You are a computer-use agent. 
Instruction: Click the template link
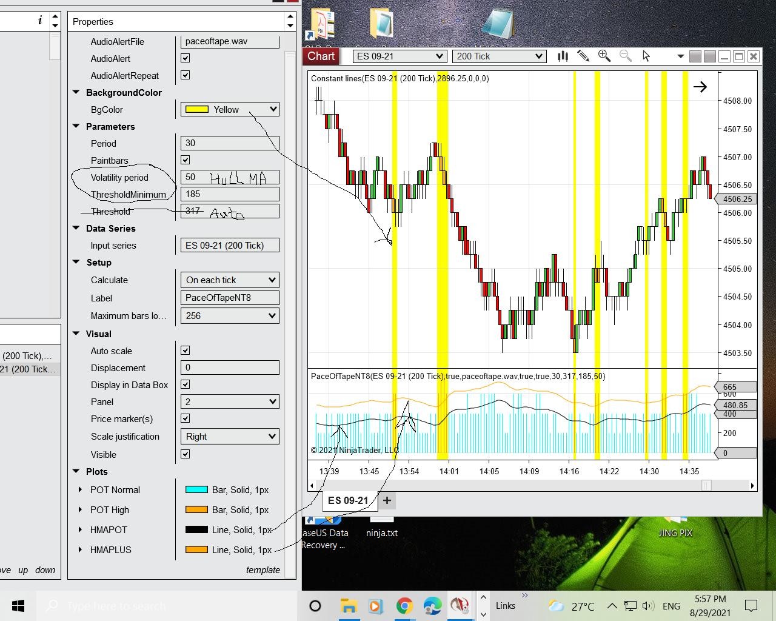coord(263,570)
